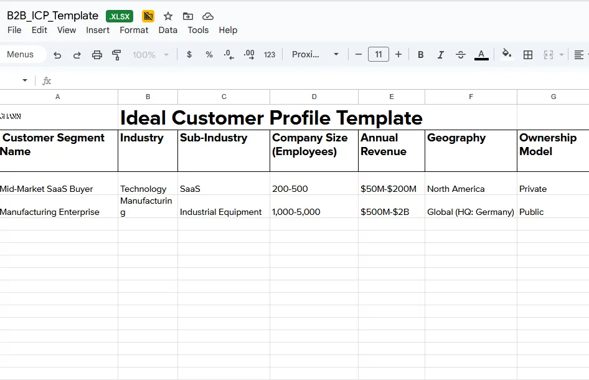
Task: Star the B2B_ICP_Template document
Action: pos(168,16)
